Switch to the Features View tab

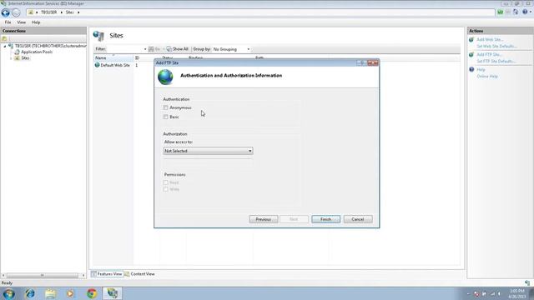107,274
